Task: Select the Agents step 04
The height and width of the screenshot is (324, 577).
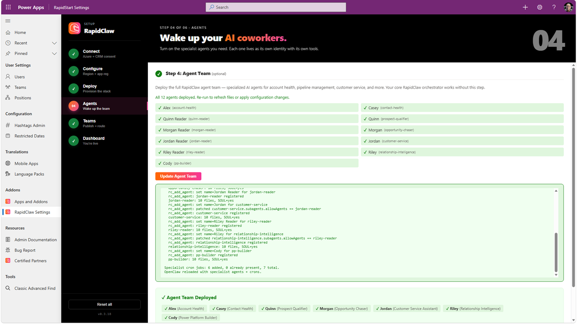Action: click(105, 106)
